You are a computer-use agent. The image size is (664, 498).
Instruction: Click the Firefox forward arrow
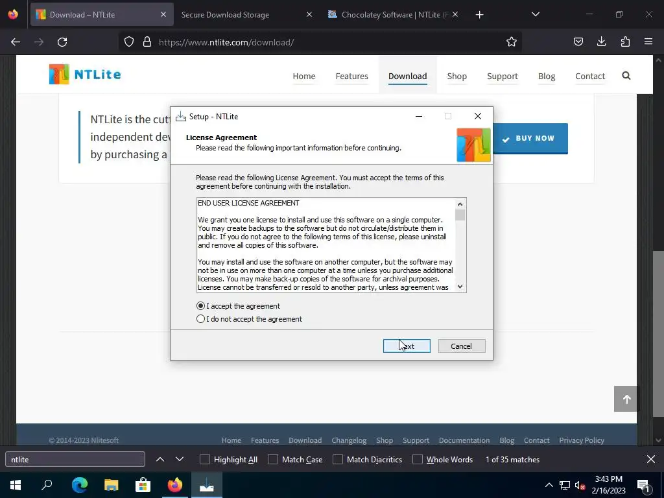[x=39, y=42]
